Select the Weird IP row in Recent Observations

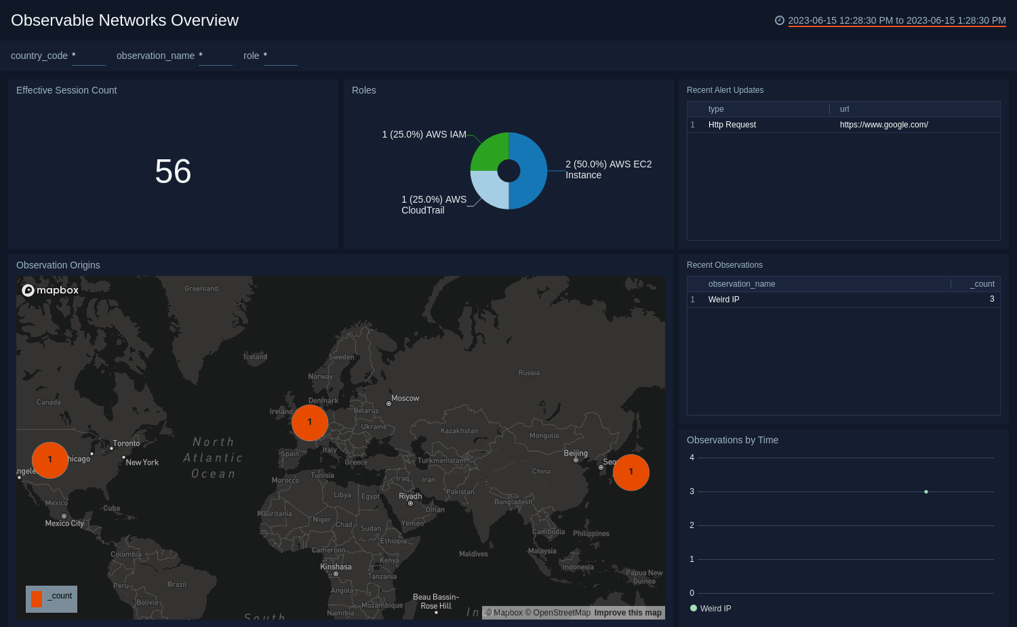(723, 299)
